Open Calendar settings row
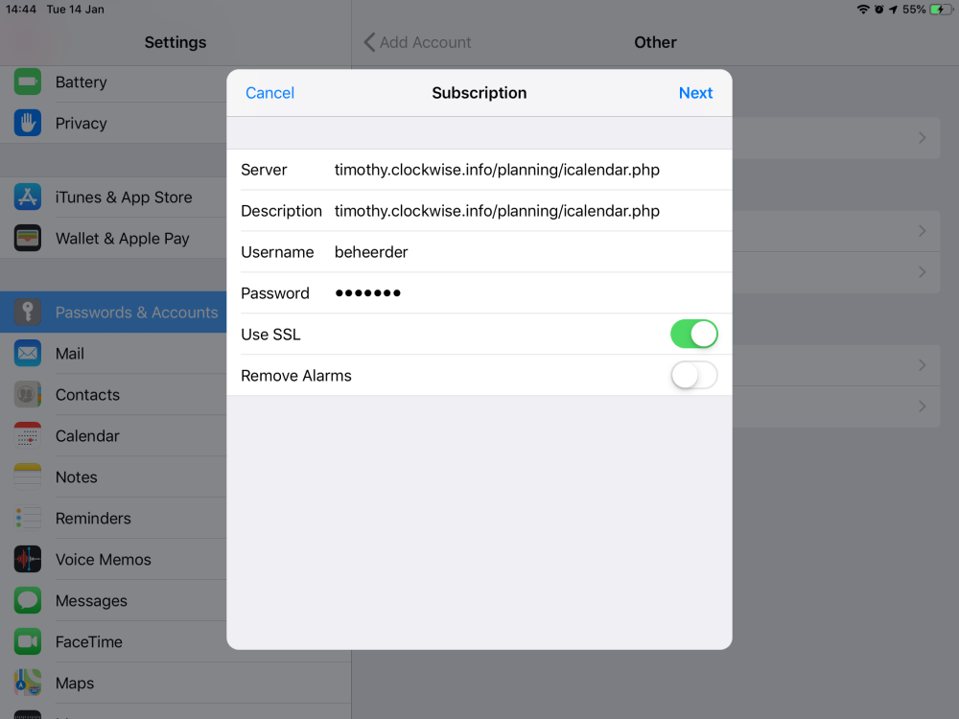This screenshot has height=719, width=959. pyautogui.click(x=113, y=435)
